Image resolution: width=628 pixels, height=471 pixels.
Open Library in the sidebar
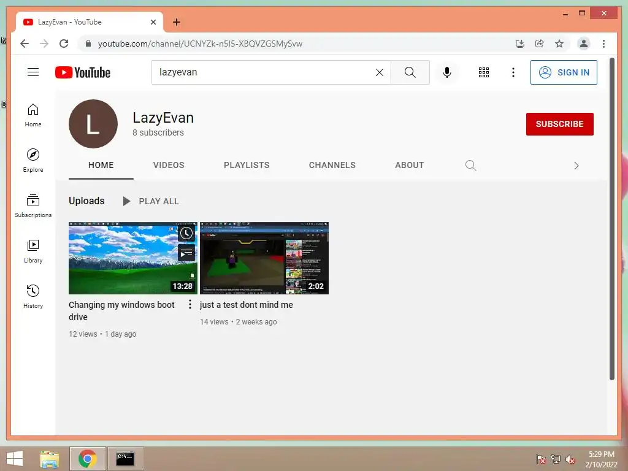pos(33,251)
